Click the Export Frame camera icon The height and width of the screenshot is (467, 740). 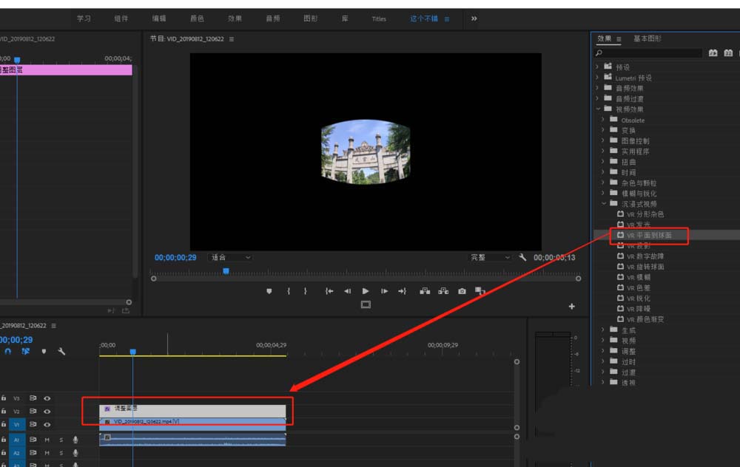pyautogui.click(x=462, y=291)
